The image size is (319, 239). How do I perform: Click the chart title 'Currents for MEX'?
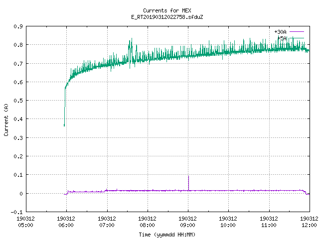click(167, 10)
